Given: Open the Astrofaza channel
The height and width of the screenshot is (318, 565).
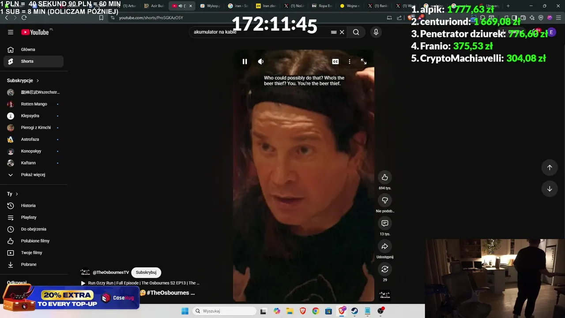Looking at the screenshot, I should point(34,140).
